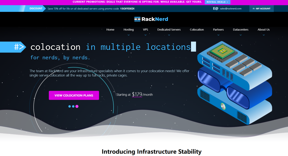Open the About Us nav item
Screen dimensions: 288x156
[264, 30]
